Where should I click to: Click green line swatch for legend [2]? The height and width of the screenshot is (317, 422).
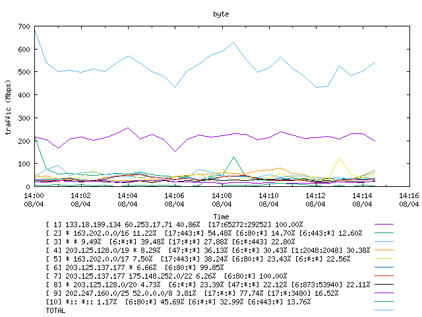tap(384, 233)
